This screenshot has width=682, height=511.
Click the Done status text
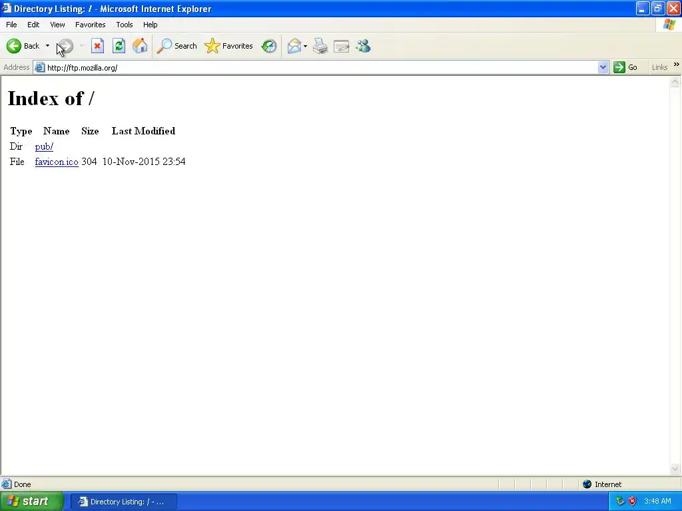[22, 484]
